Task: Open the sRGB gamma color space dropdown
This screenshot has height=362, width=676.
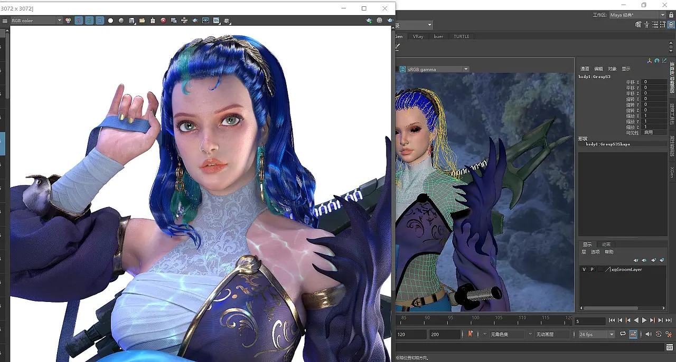Action: (x=466, y=69)
